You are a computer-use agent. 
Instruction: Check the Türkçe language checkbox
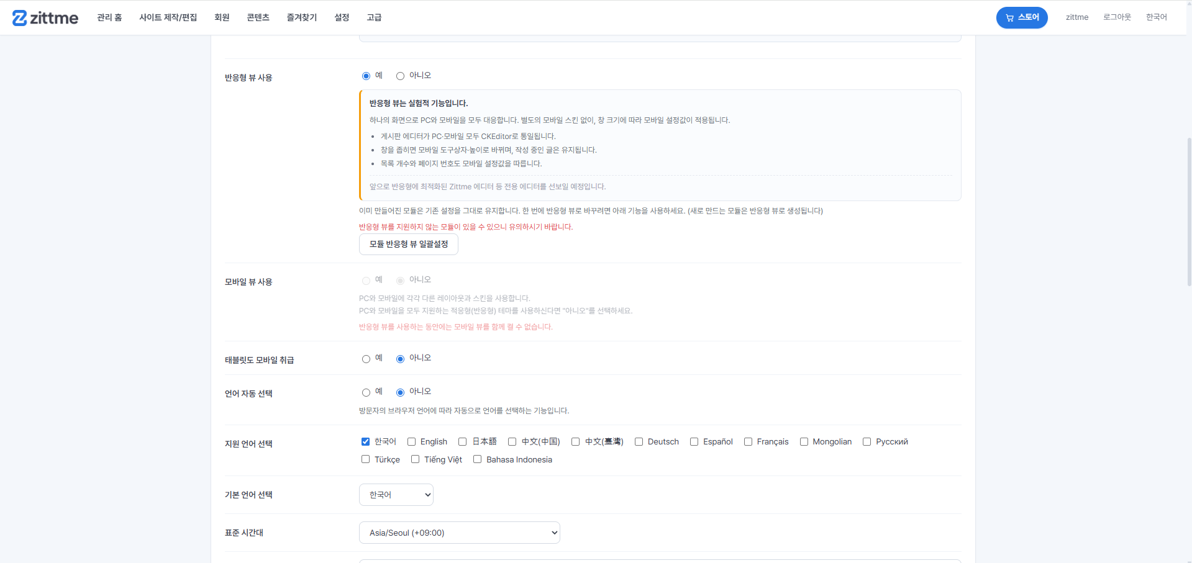click(365, 459)
